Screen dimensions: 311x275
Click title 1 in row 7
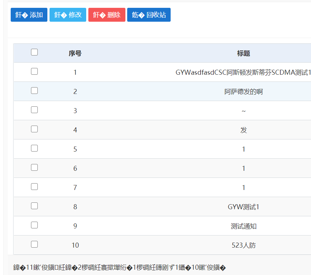[x=244, y=187]
